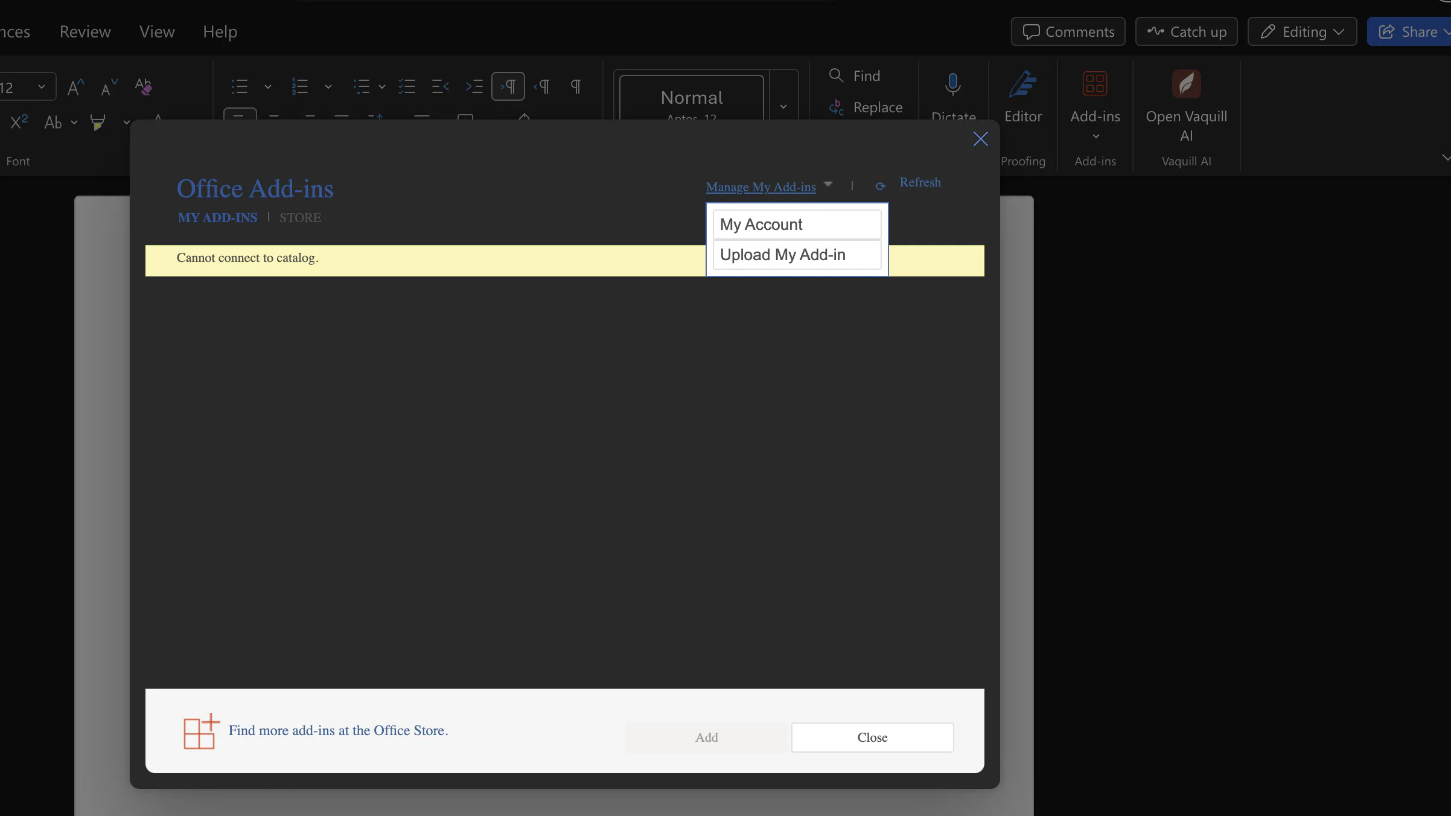Open the Find search tool
This screenshot has width=1451, height=816.
tap(855, 75)
